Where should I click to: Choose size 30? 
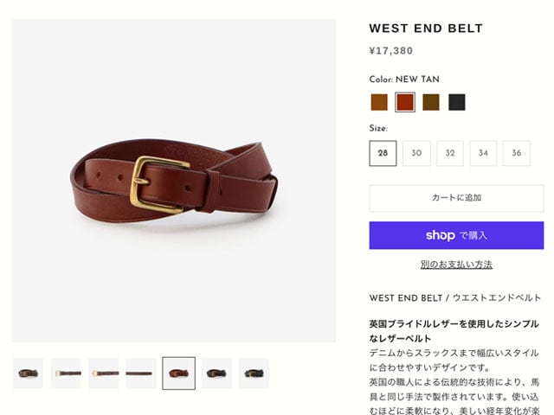point(416,153)
